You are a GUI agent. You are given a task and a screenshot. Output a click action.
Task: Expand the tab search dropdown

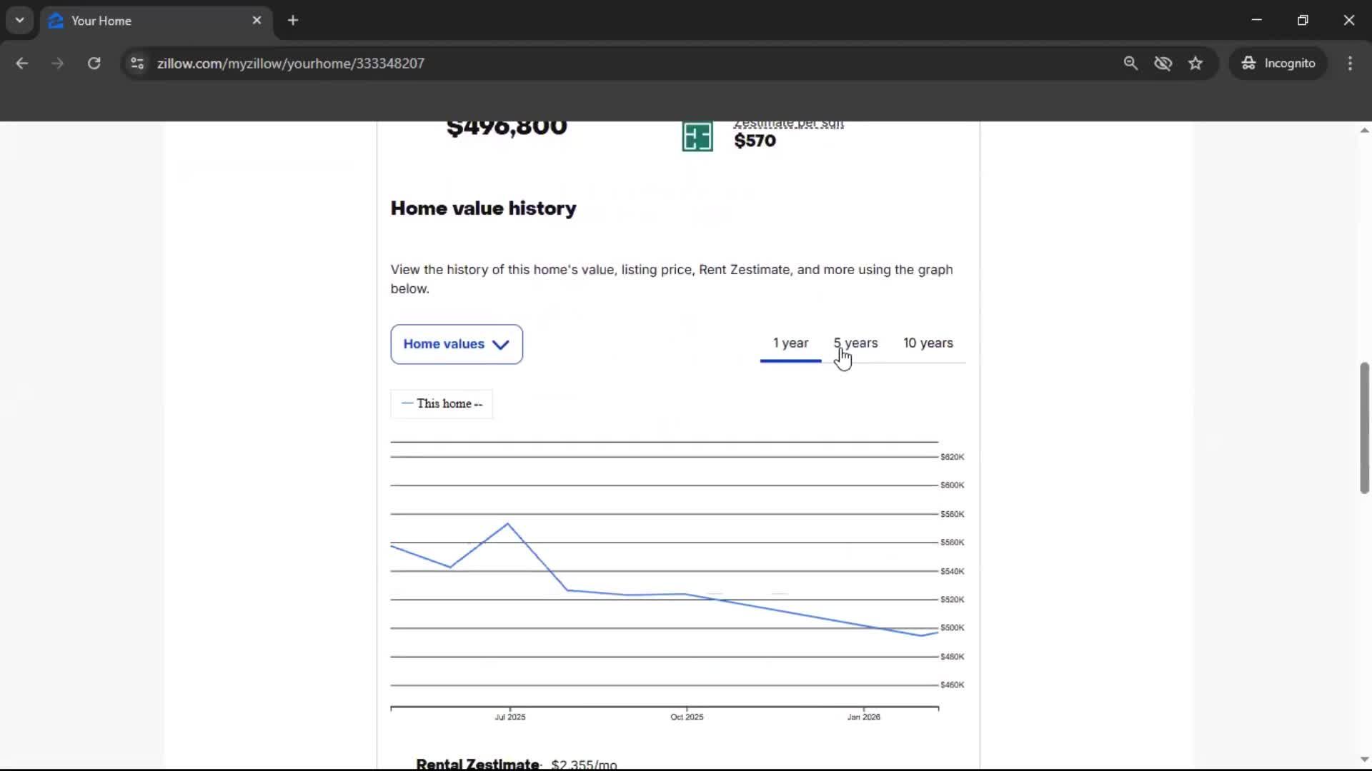19,21
